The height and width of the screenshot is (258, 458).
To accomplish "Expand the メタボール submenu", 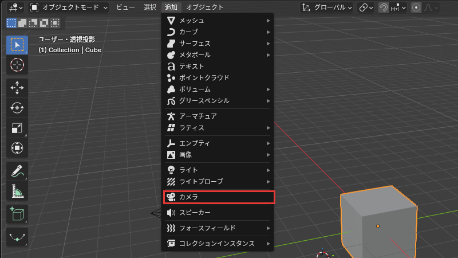I will (218, 54).
